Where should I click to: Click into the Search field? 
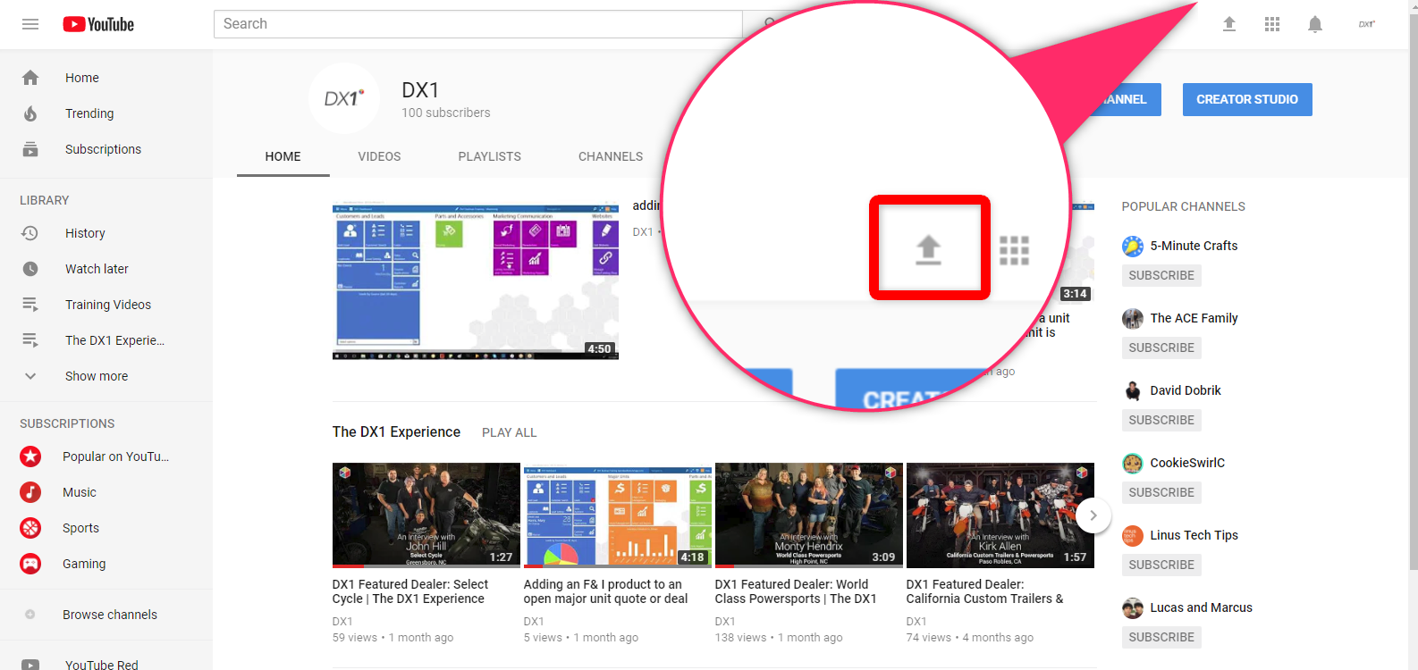pyautogui.click(x=478, y=24)
